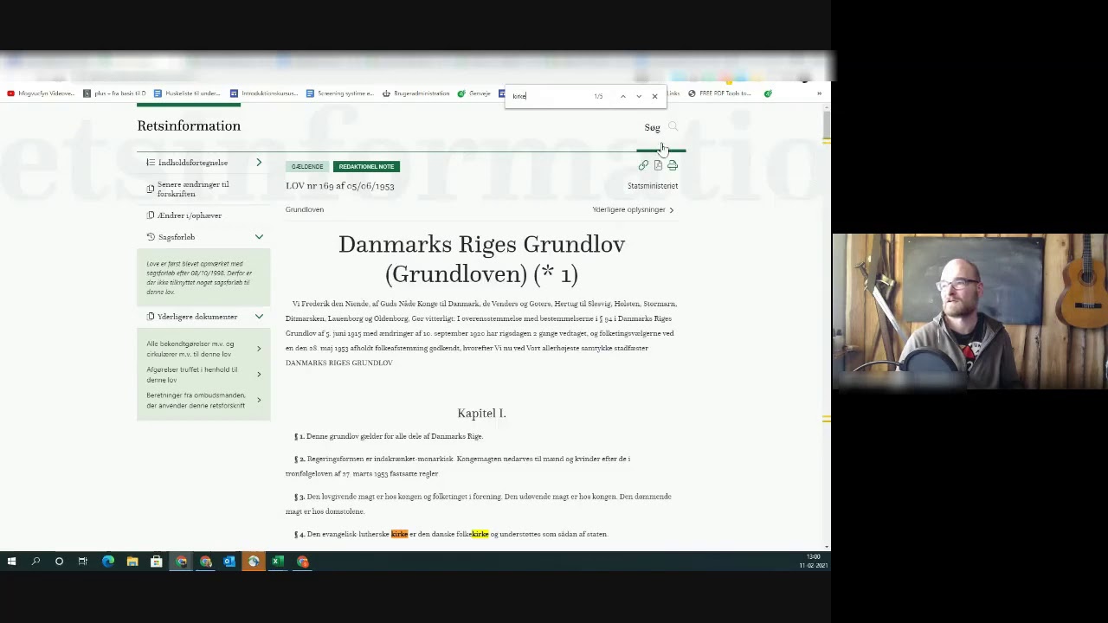
Task: Open Screening systime bookmark
Action: pyautogui.click(x=339, y=93)
